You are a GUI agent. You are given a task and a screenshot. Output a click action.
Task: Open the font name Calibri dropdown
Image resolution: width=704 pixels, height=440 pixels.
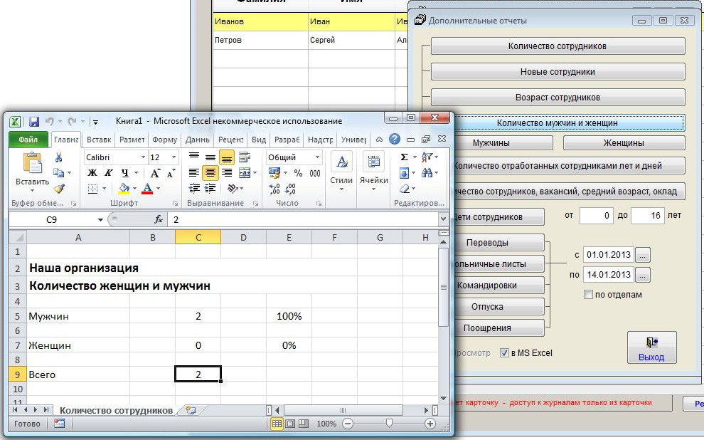[x=143, y=157]
